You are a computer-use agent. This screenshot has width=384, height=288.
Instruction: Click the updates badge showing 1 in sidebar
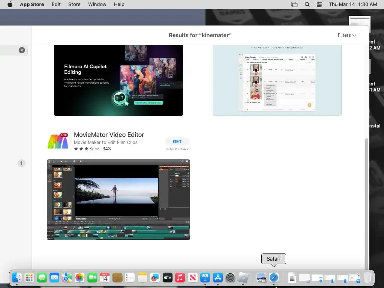pos(21,163)
